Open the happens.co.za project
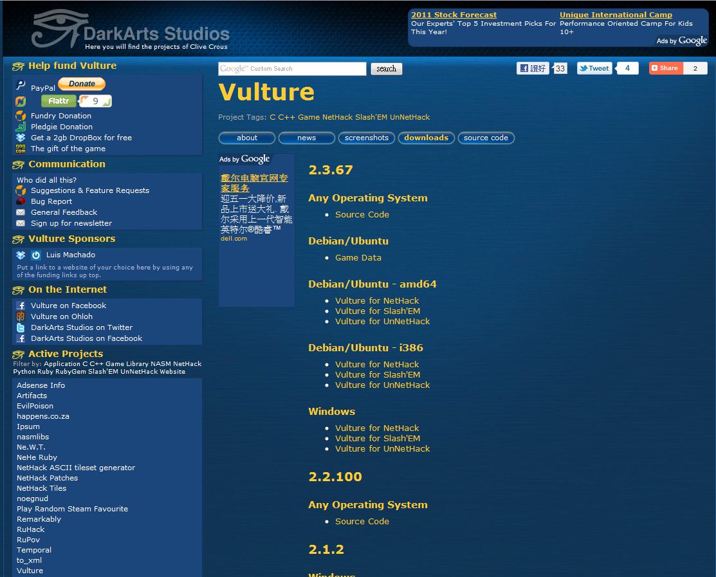This screenshot has height=577, width=716. pos(43,416)
